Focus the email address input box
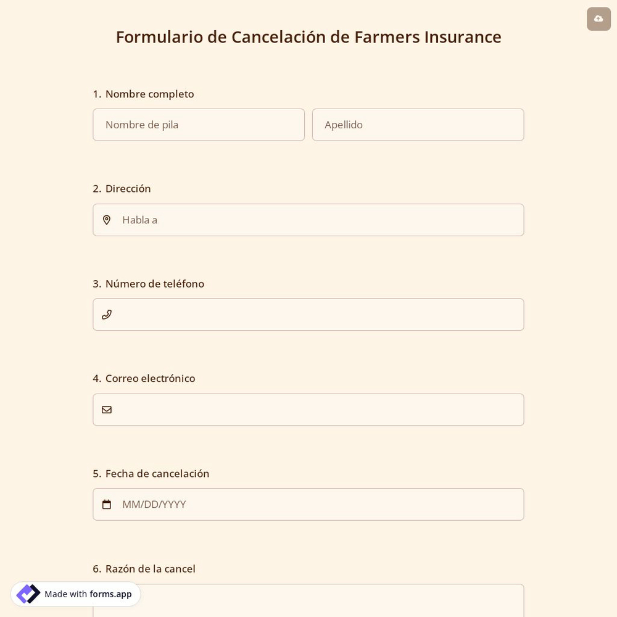The image size is (617, 617). (308, 409)
